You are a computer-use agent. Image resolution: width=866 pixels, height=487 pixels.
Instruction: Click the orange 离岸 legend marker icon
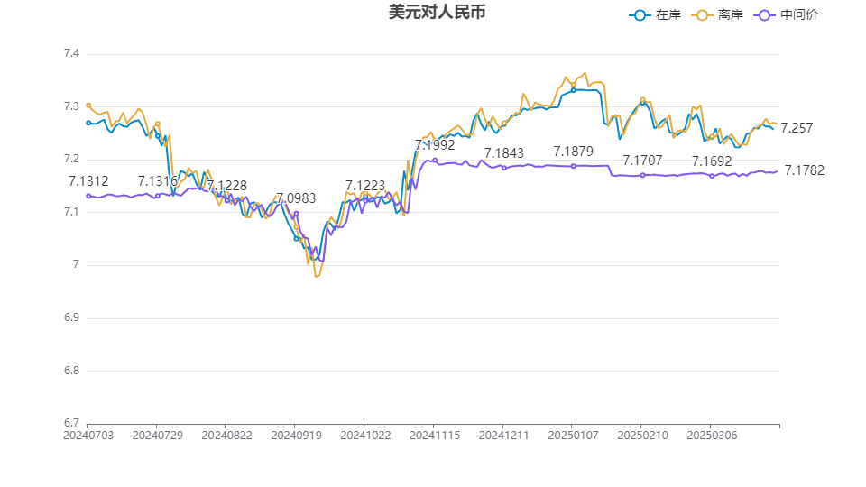pyautogui.click(x=705, y=15)
